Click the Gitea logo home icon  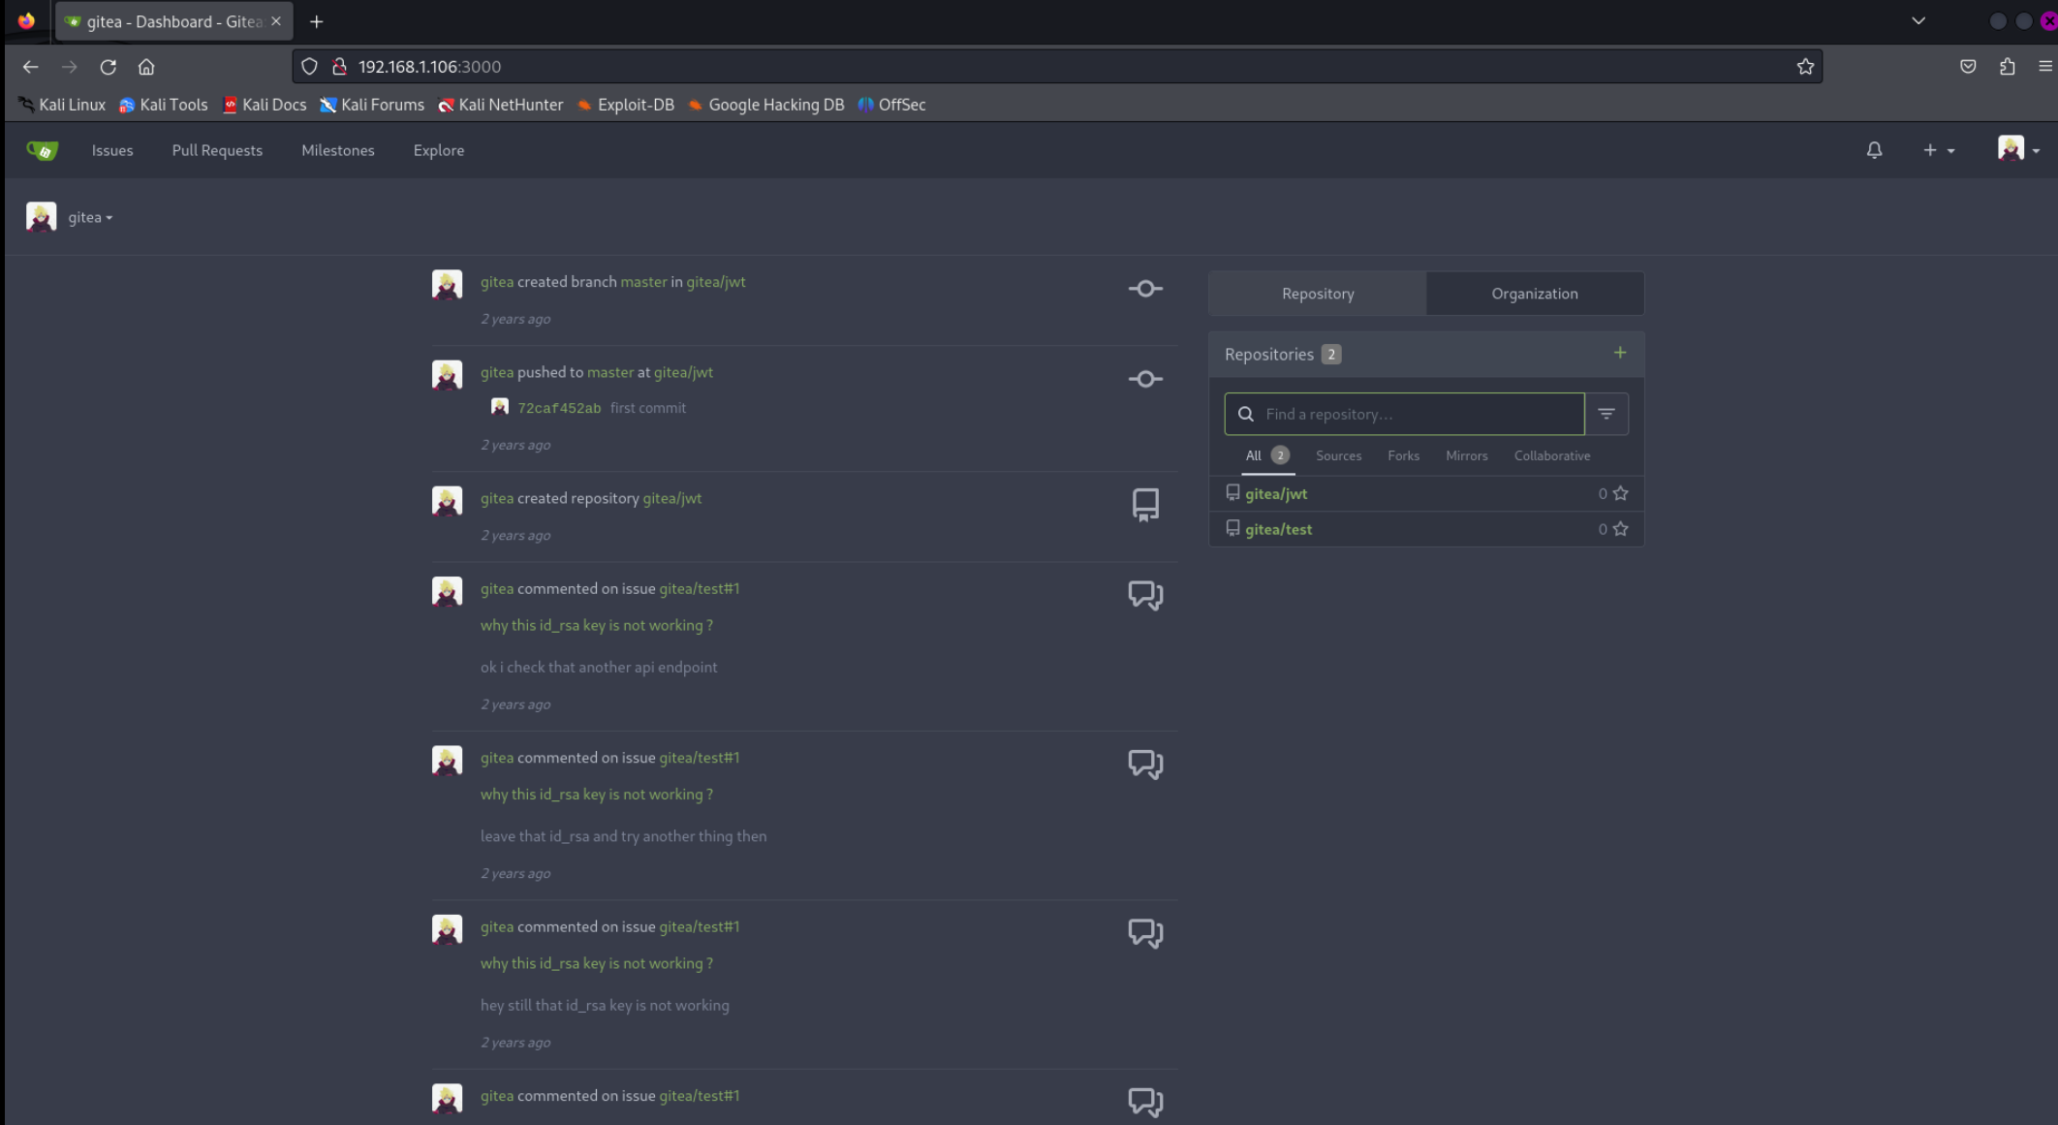coord(43,150)
